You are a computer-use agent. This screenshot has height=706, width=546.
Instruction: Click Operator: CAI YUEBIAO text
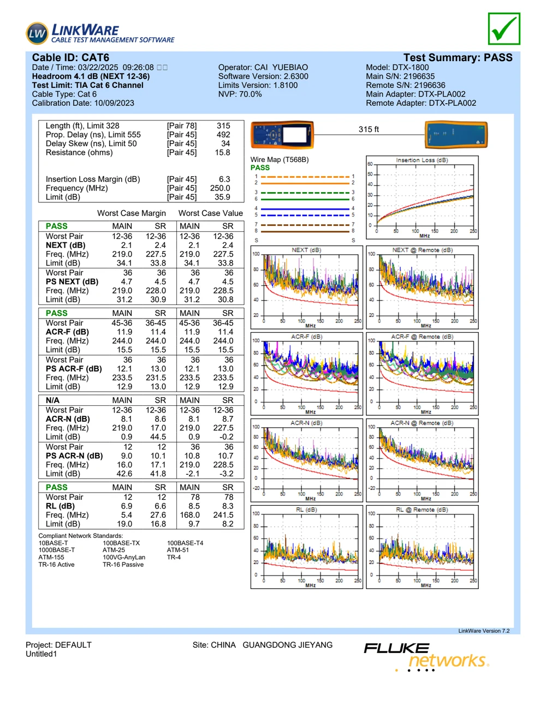point(263,68)
